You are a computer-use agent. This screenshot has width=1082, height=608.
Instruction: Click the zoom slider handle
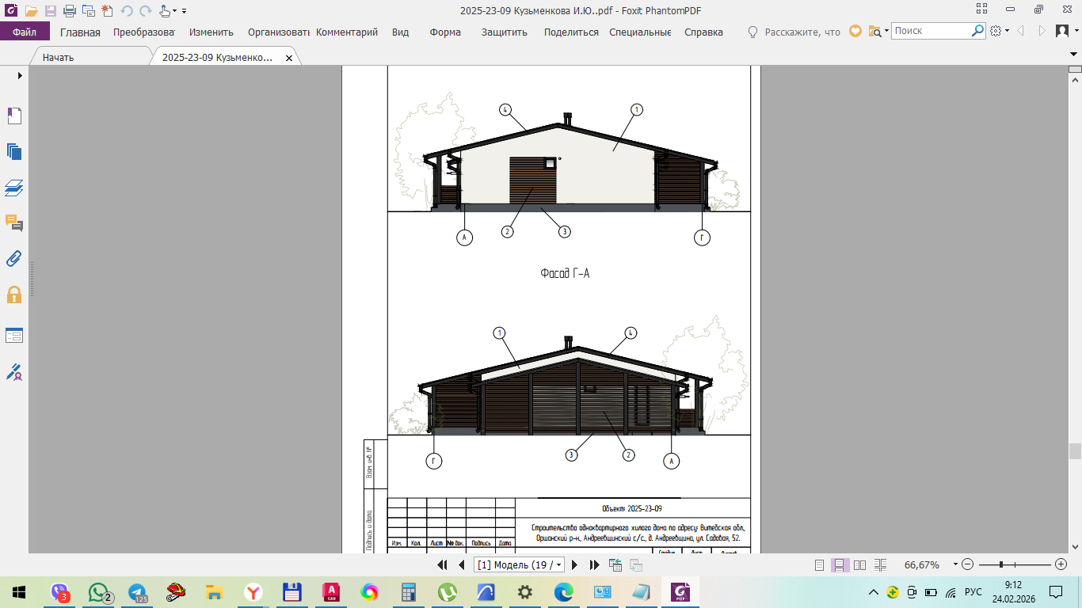click(1002, 564)
